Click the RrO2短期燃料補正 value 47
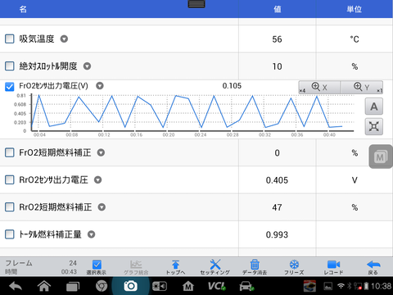This screenshot has width=393, height=295. click(x=277, y=207)
